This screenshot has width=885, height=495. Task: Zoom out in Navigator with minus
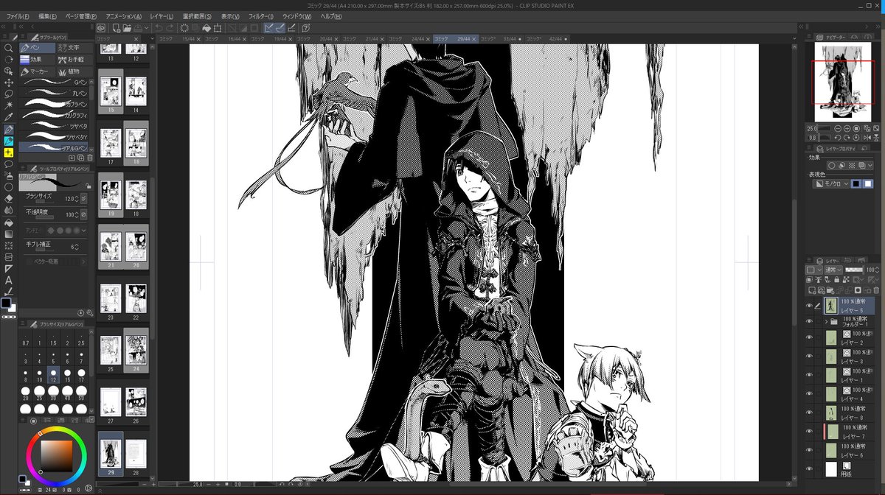pyautogui.click(x=838, y=128)
